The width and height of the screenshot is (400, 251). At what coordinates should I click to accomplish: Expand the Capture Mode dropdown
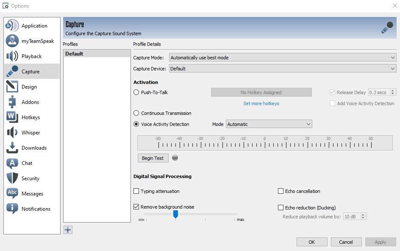tap(282, 58)
